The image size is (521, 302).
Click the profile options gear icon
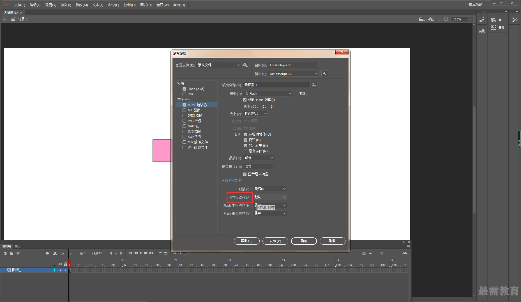point(245,65)
